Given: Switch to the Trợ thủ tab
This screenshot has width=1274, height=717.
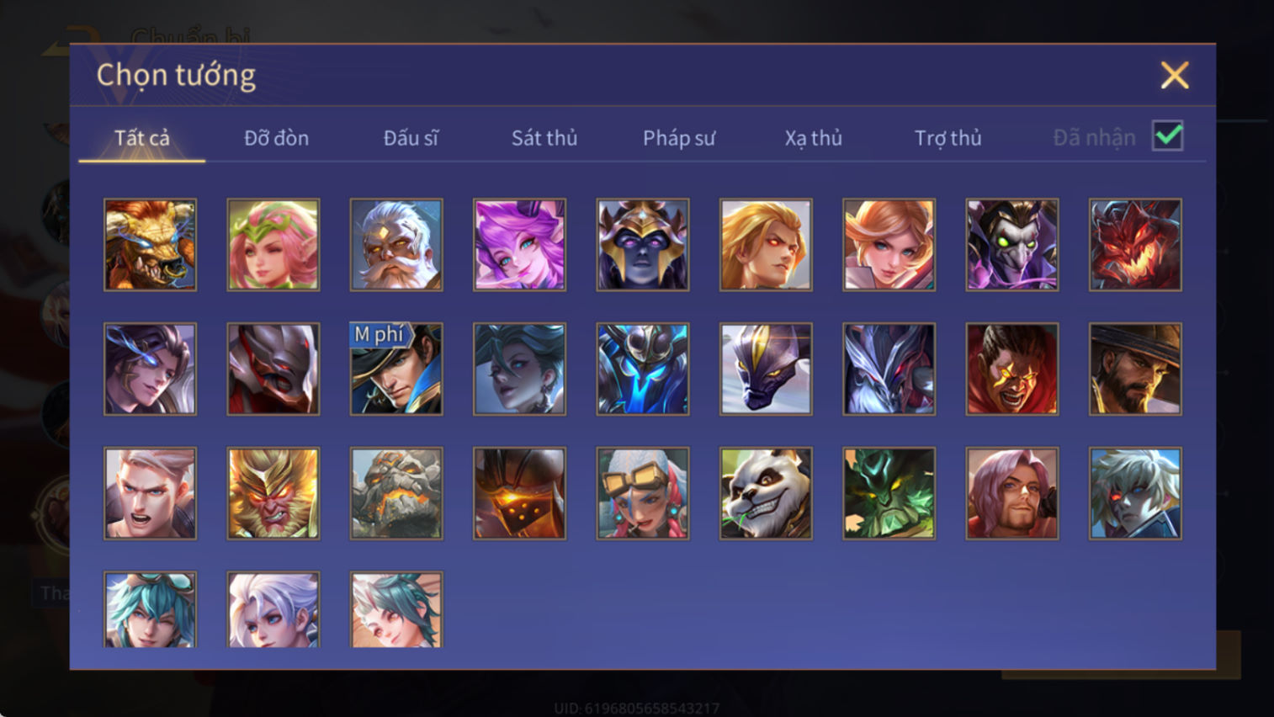Looking at the screenshot, I should (948, 138).
